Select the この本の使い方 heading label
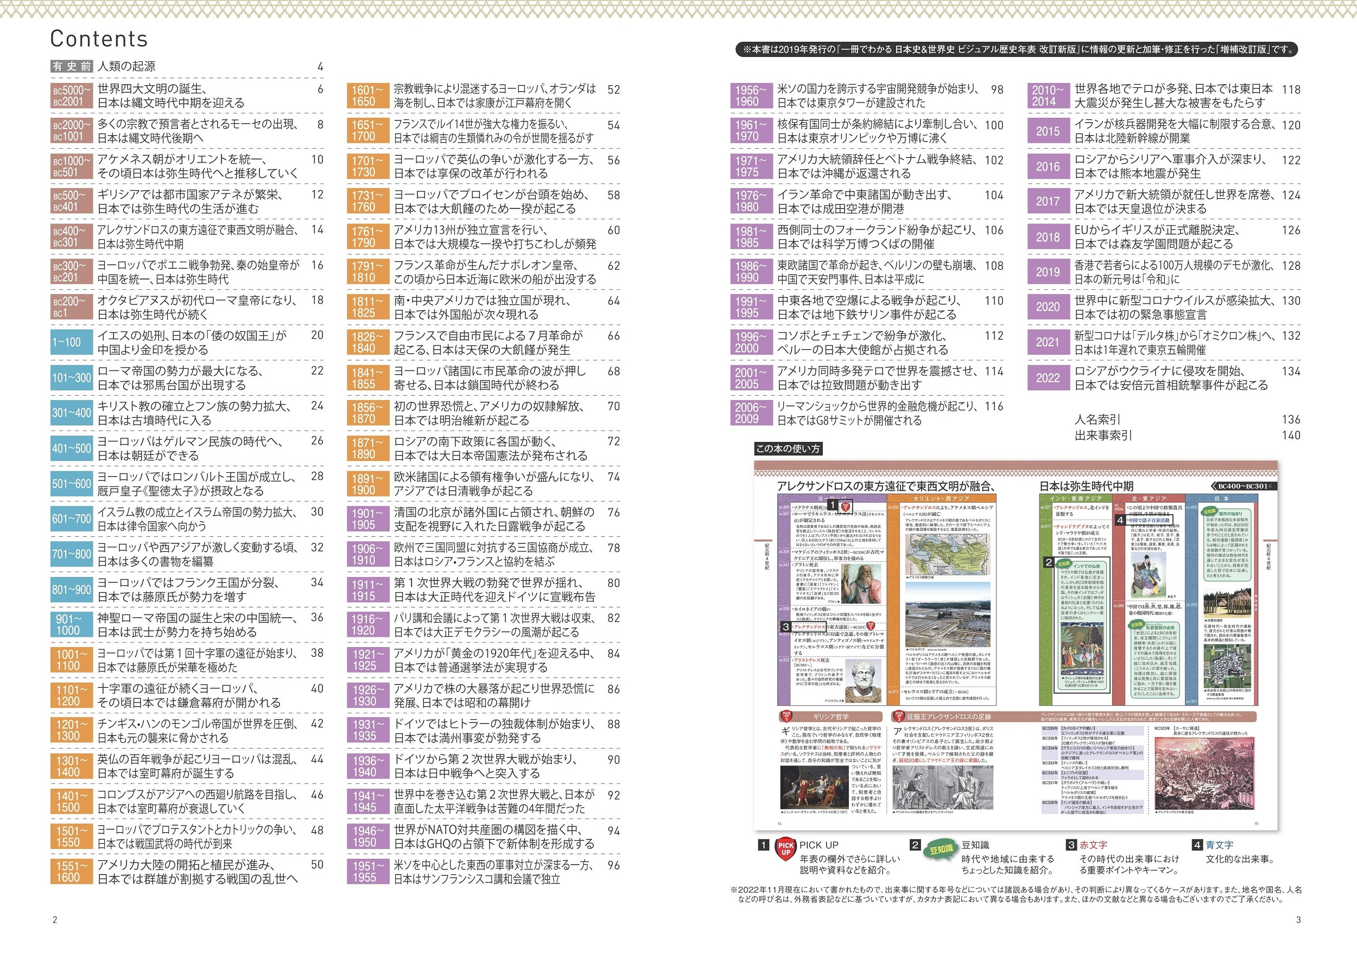 tap(789, 449)
